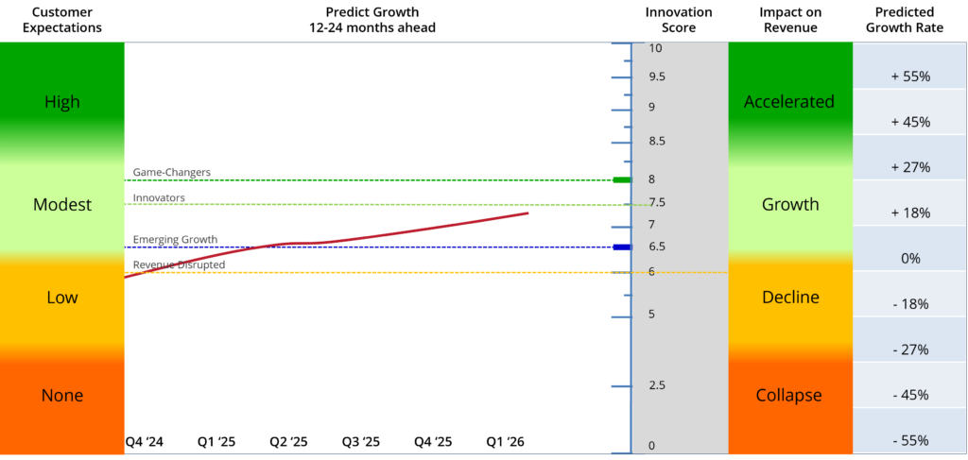
Task: Click the right end of the red trend line
Action: (x=527, y=213)
